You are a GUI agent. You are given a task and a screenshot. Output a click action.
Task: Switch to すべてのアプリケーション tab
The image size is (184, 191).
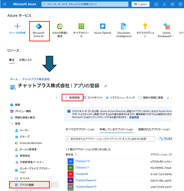point(80,129)
